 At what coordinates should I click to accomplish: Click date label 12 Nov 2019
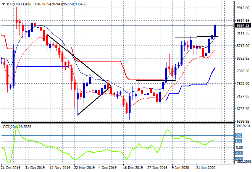click(x=60, y=167)
